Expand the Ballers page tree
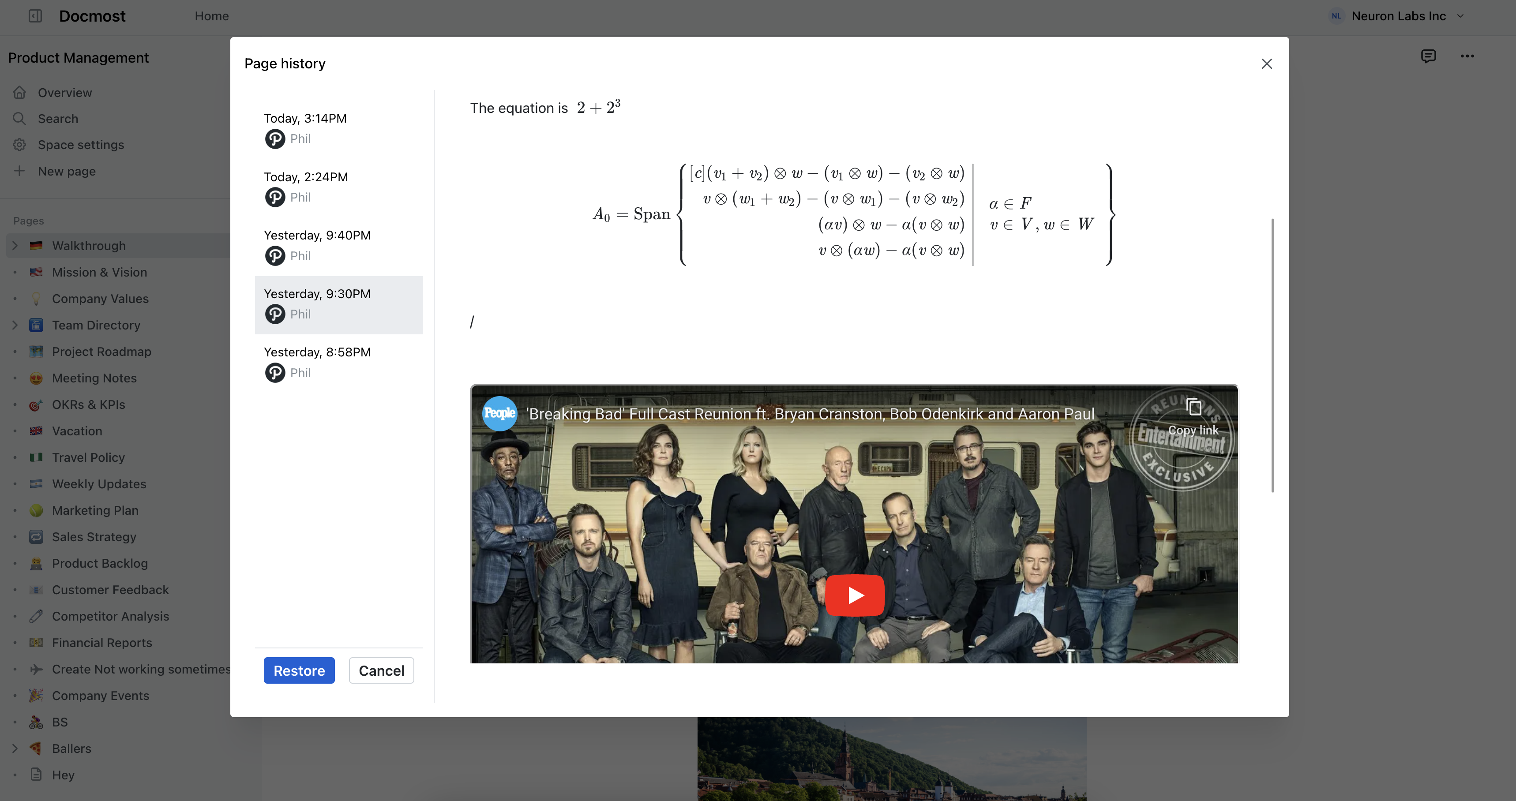The height and width of the screenshot is (801, 1516). click(15, 749)
